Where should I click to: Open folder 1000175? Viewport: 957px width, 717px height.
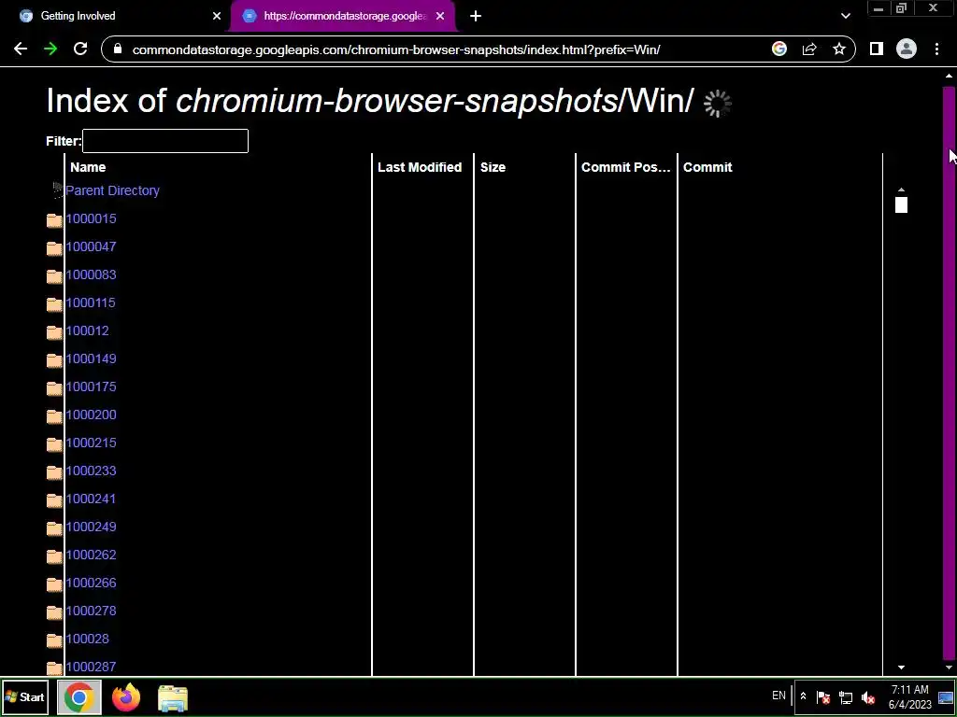(x=91, y=387)
